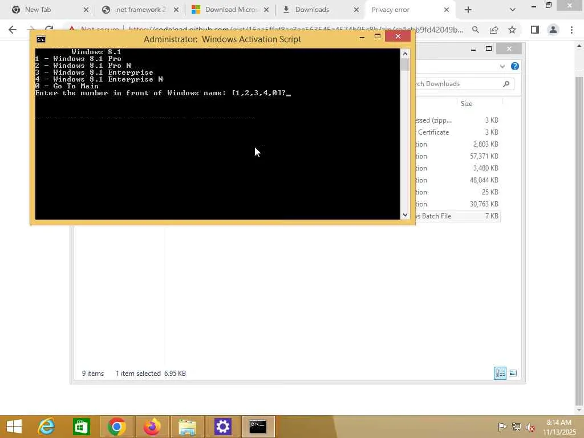This screenshot has width=584, height=438.
Task: Maximize the Windows Activation Script window
Action: coord(378,36)
